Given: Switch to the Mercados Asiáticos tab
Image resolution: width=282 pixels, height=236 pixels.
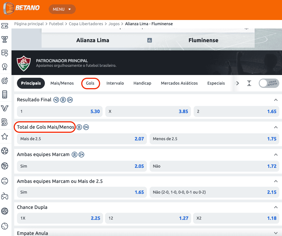Looking at the screenshot, I should 179,83.
